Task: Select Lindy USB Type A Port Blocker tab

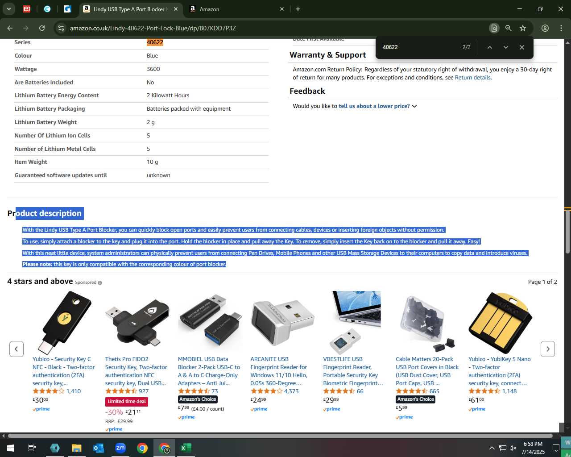Action: pyautogui.click(x=130, y=9)
